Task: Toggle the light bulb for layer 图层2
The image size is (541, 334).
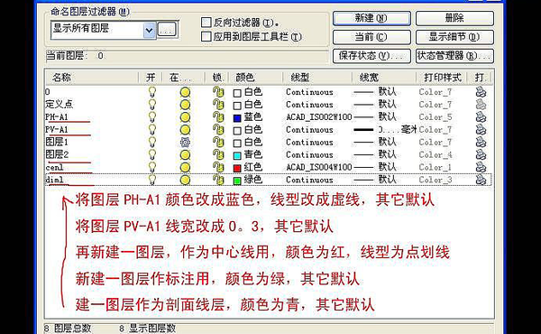Action: click(151, 154)
